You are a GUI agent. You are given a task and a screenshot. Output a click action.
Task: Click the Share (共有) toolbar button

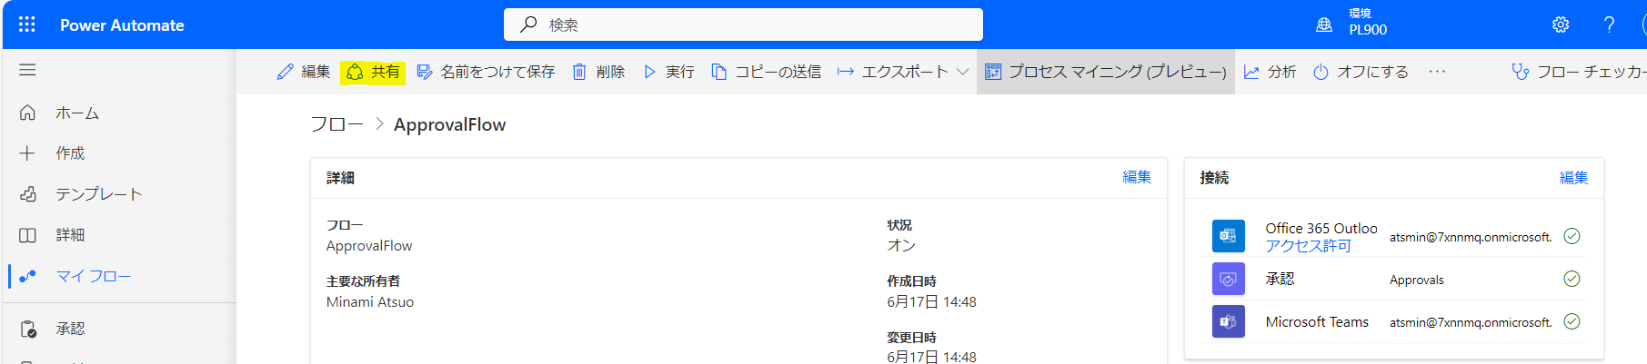tap(373, 72)
